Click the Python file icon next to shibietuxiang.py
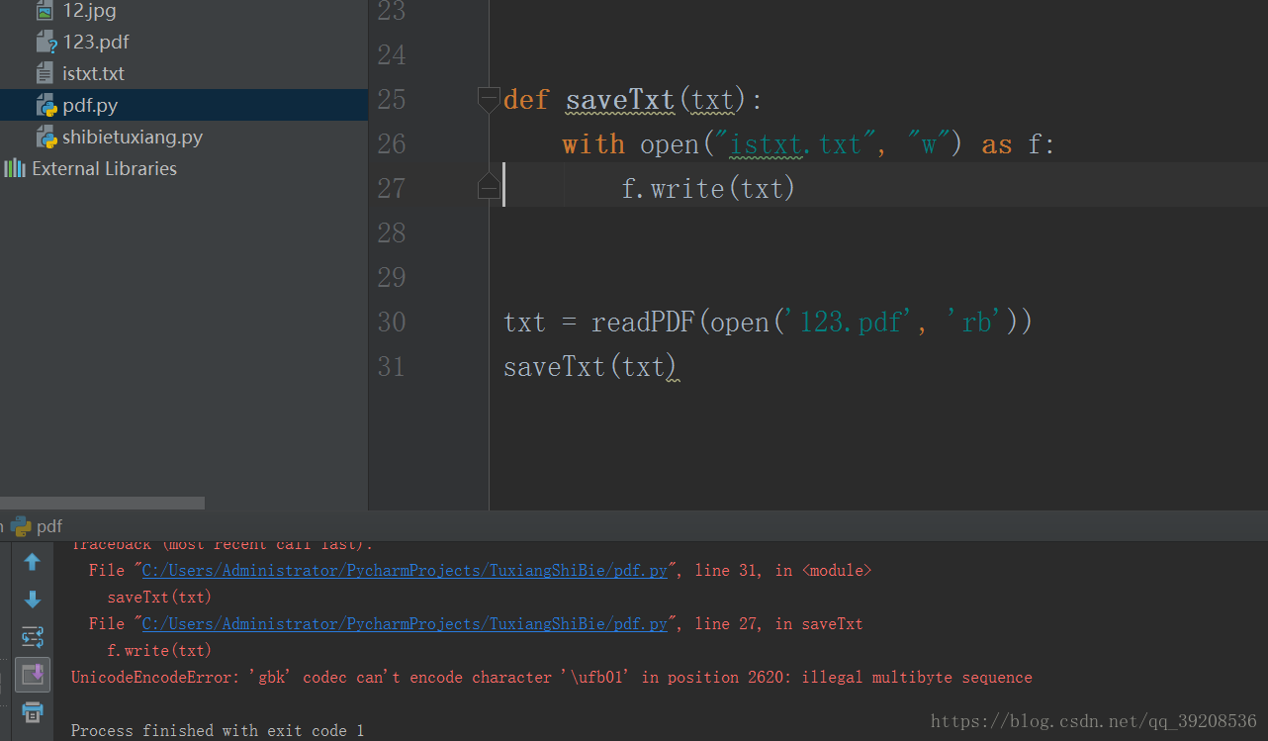 tap(44, 137)
